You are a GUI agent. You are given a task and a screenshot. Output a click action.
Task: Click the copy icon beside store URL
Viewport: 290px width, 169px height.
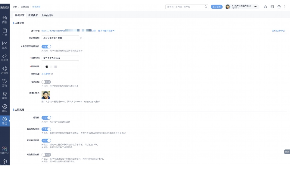tap(95, 31)
